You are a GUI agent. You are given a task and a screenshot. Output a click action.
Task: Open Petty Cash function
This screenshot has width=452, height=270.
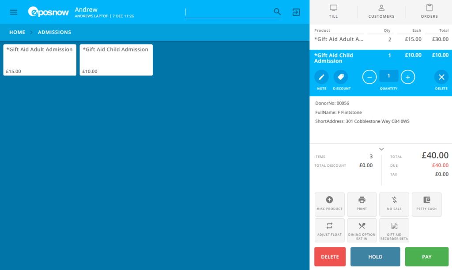point(426,204)
